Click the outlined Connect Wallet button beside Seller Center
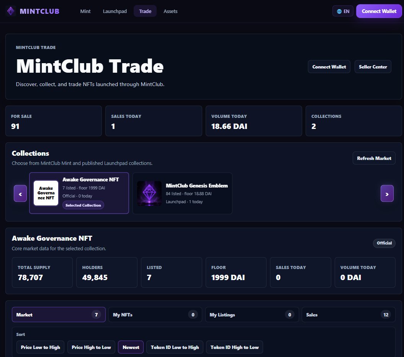Screen dimensions: 404x357 pyautogui.click(x=329, y=67)
